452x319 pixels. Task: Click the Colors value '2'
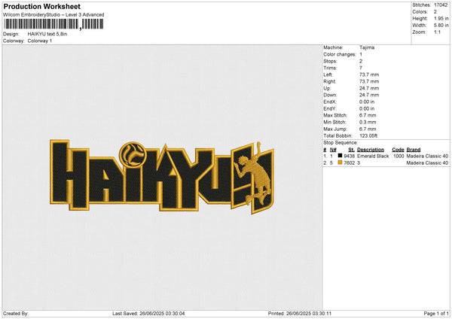tap(435, 12)
